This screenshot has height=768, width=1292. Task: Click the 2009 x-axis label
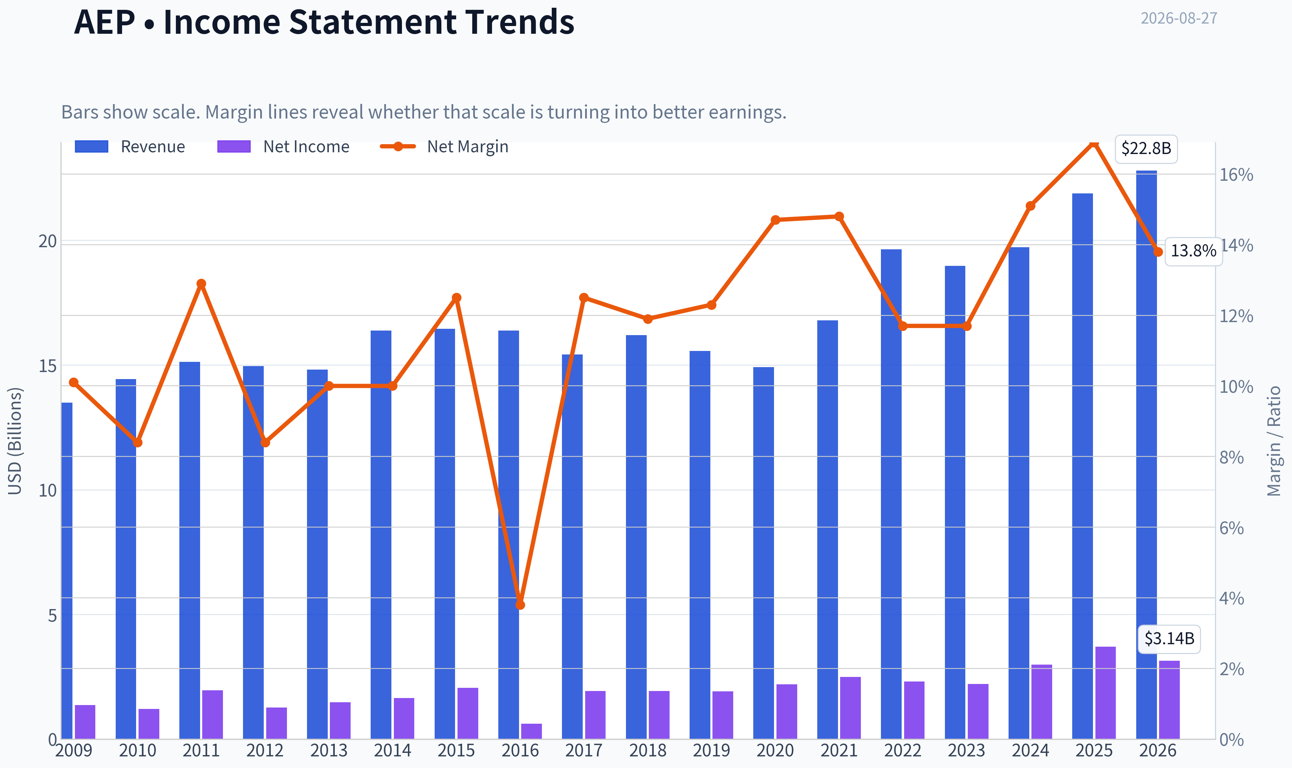(x=73, y=750)
